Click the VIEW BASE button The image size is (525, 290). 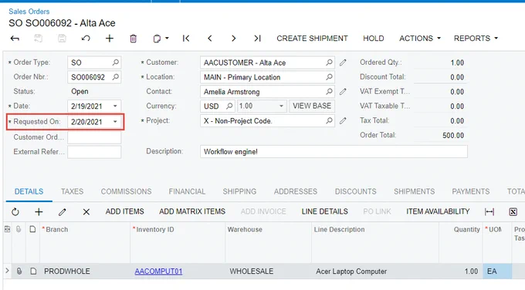(312, 106)
